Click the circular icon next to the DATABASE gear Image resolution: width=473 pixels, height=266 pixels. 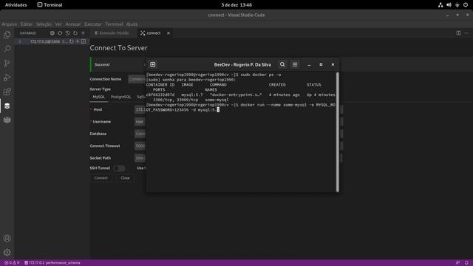[60, 33]
